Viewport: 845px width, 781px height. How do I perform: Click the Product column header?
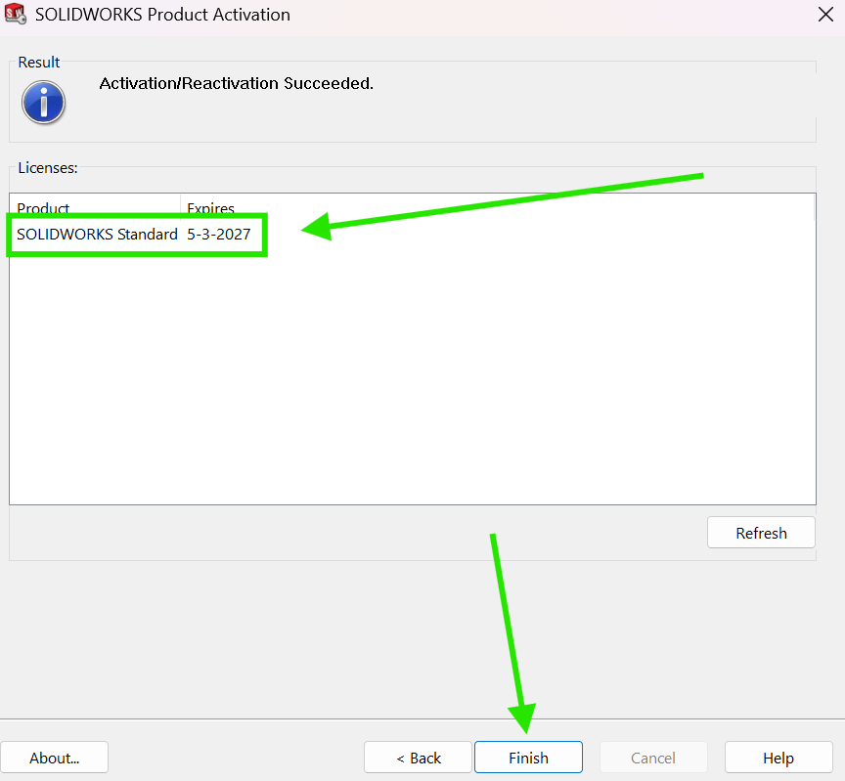click(x=95, y=207)
